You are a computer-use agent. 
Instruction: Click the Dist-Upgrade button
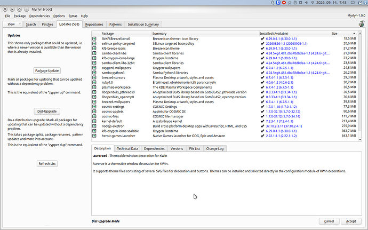(47, 112)
